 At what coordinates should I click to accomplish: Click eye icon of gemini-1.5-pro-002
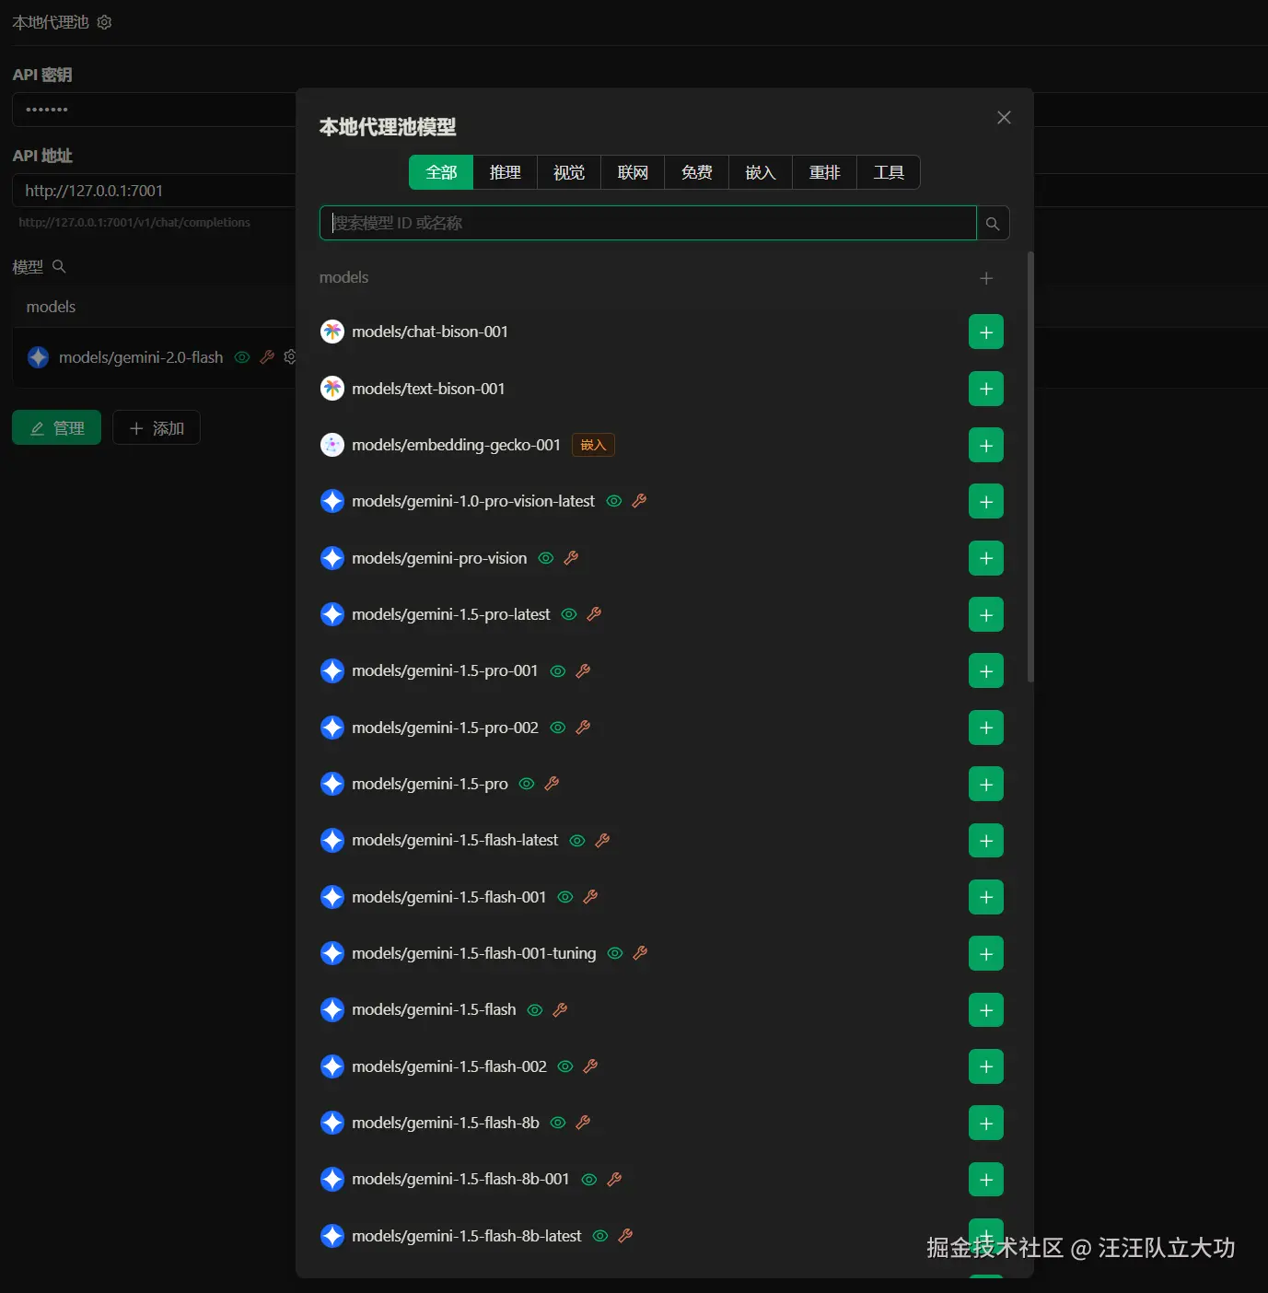(558, 728)
